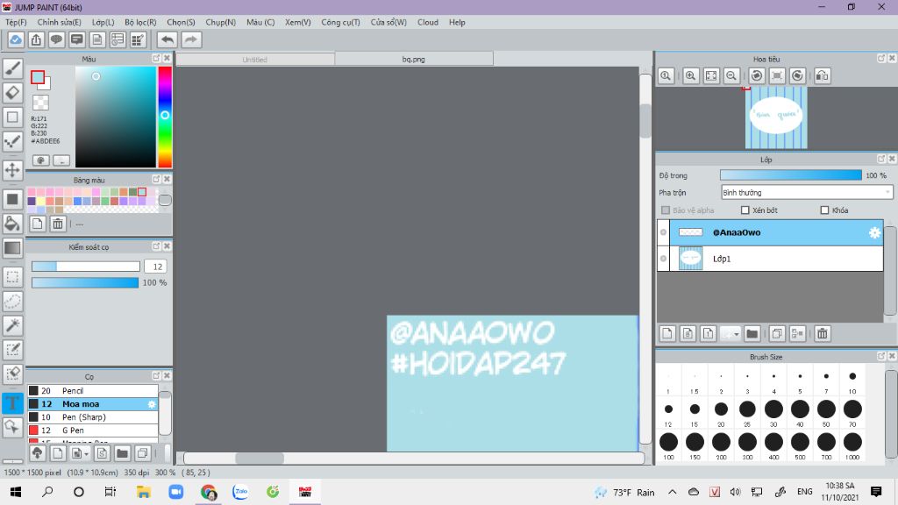Delete the palette color with trash icon
This screenshot has height=505, width=898.
tap(58, 224)
